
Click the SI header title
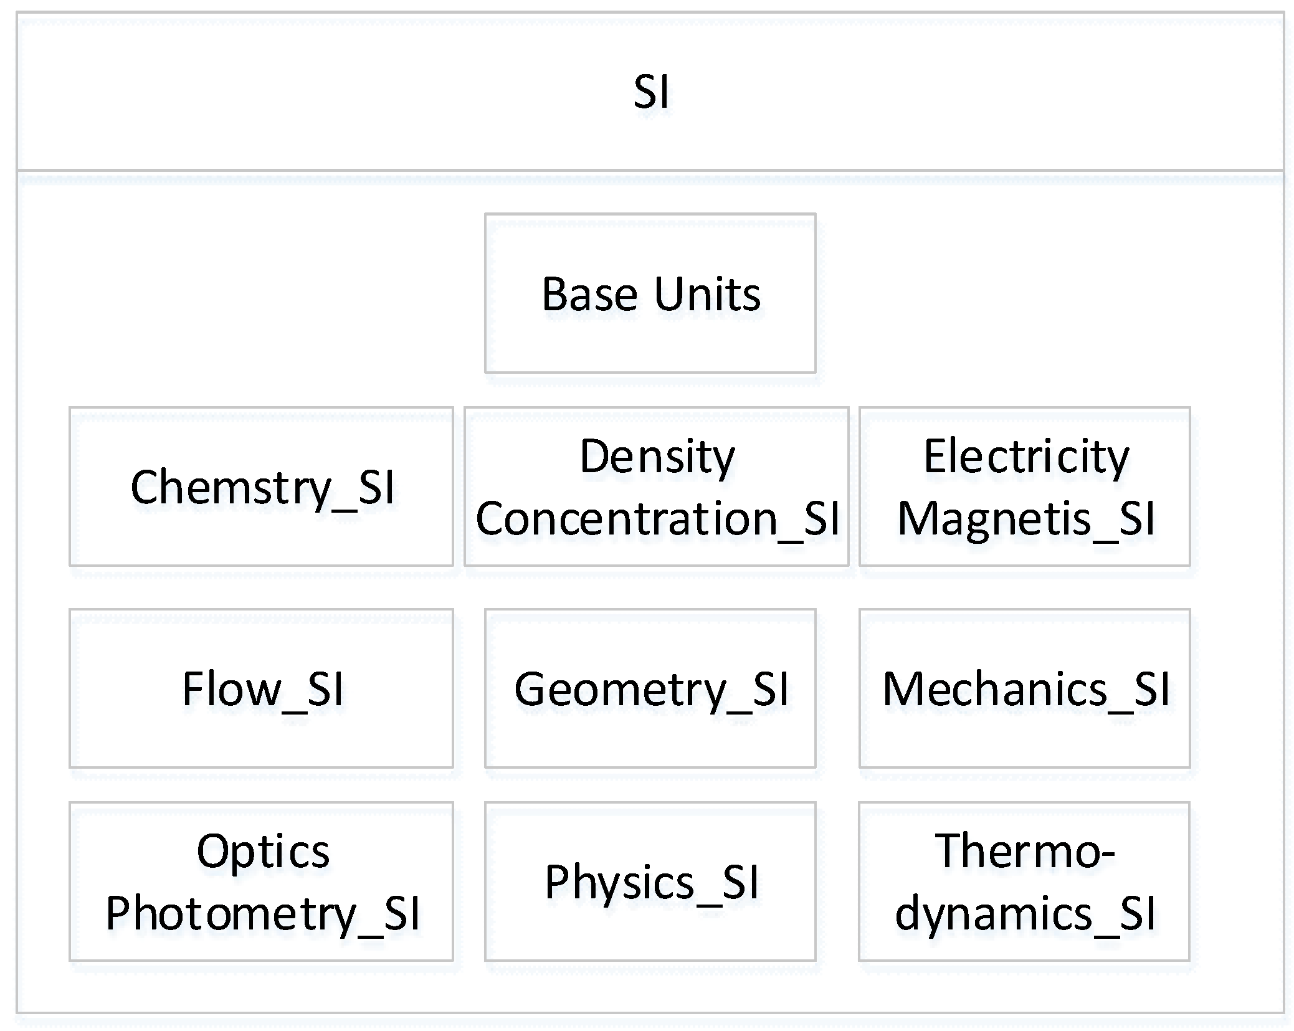click(651, 92)
